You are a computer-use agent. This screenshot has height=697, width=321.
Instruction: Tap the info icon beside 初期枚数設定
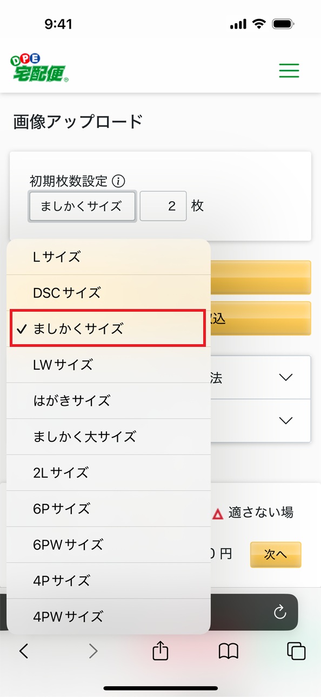pos(119,181)
